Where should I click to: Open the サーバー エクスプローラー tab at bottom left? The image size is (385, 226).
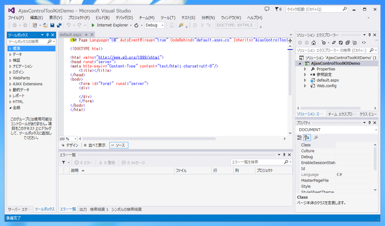click(x=19, y=209)
